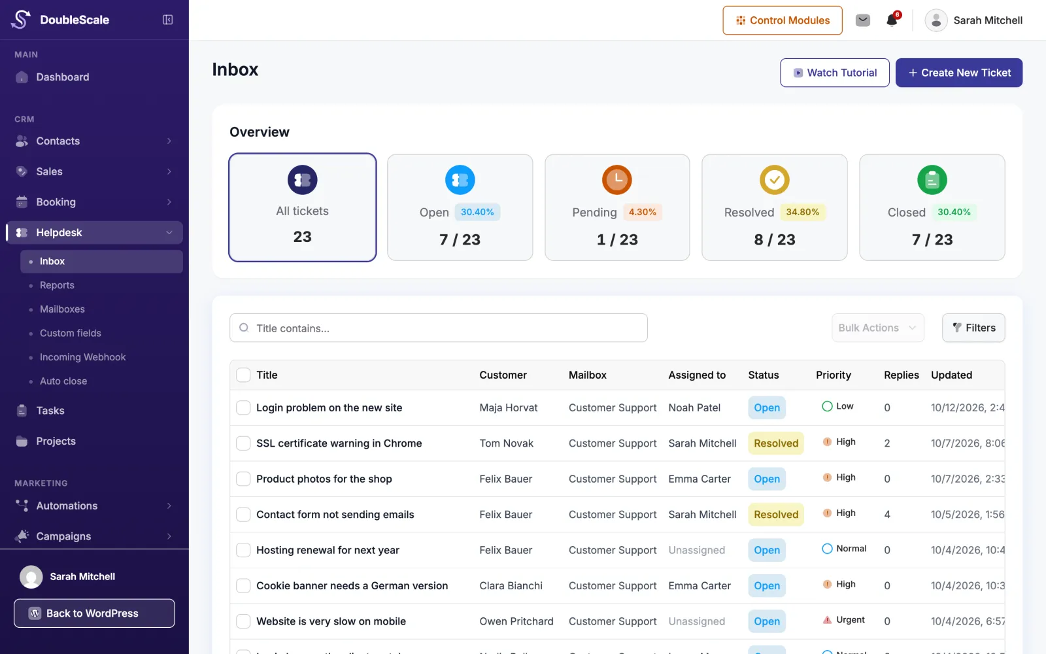Click the Campaigns megaphone icon
Viewport: 1046px width, 654px height.
point(22,536)
